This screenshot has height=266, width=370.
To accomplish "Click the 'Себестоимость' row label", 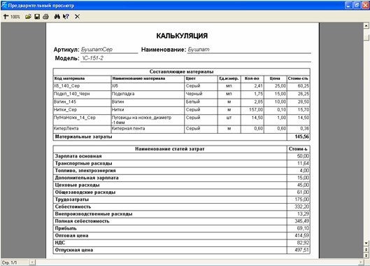I will coord(73,206).
